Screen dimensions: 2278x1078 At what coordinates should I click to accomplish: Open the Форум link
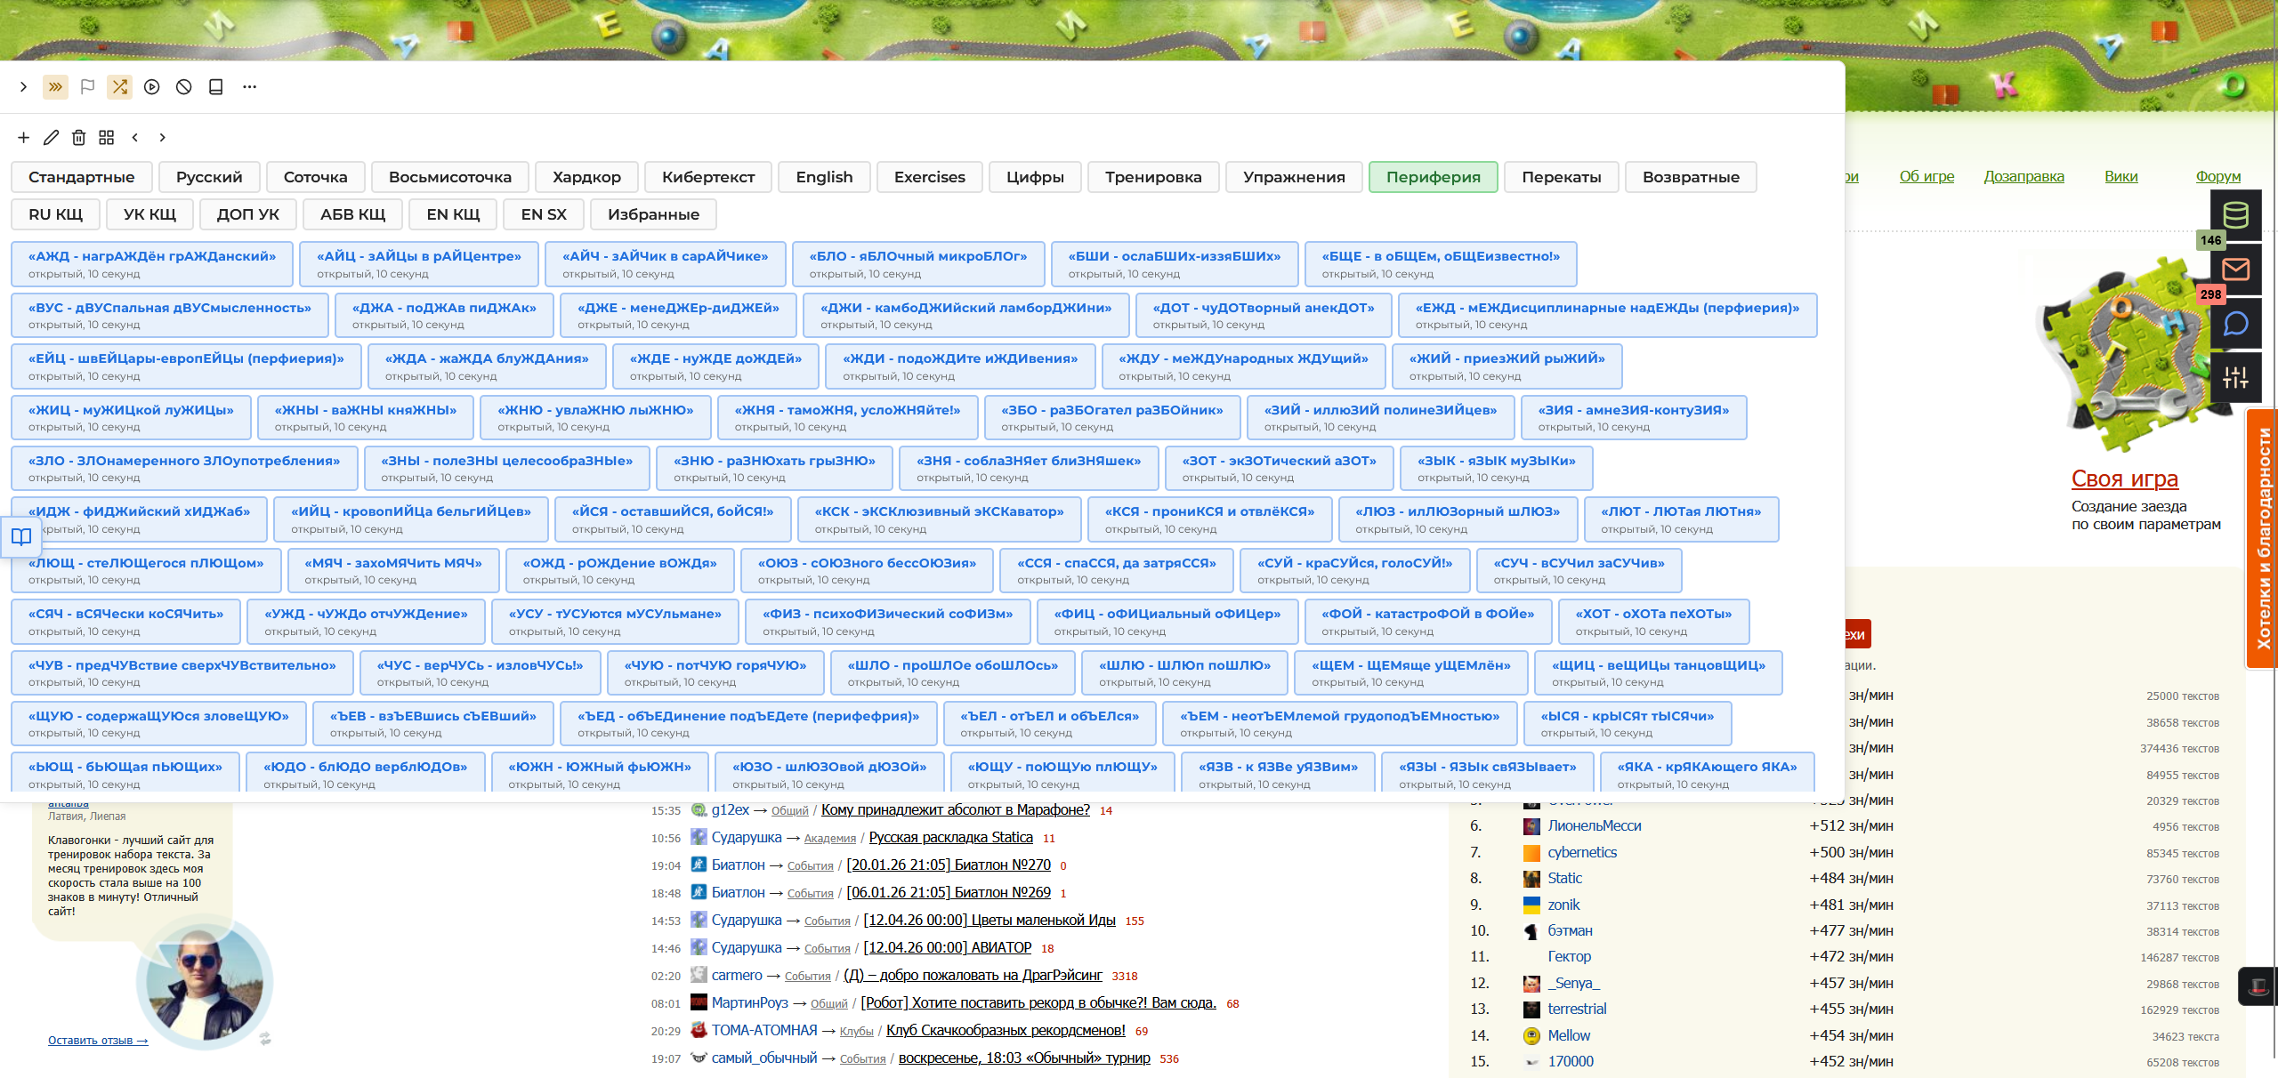point(2217,176)
